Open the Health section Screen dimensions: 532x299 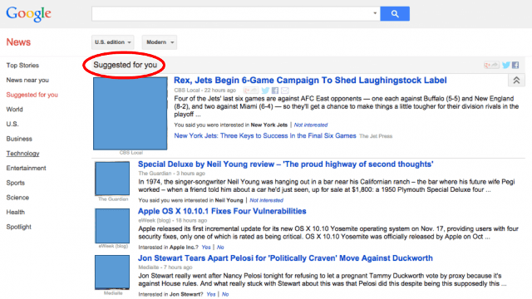tap(15, 213)
